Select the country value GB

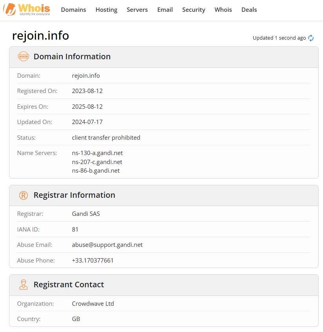click(x=76, y=319)
